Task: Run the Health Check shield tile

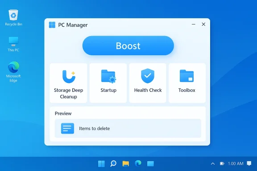Action: tap(148, 83)
